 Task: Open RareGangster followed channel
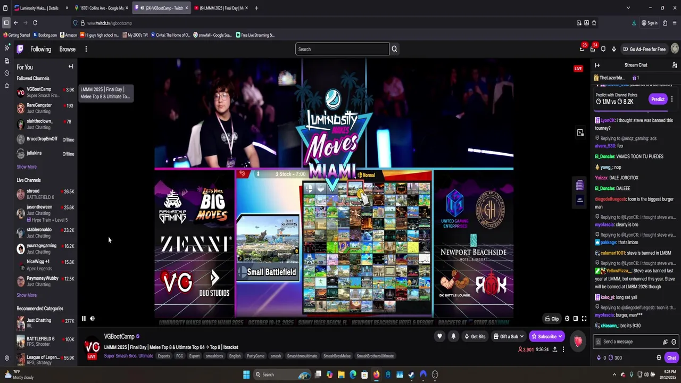46,109
